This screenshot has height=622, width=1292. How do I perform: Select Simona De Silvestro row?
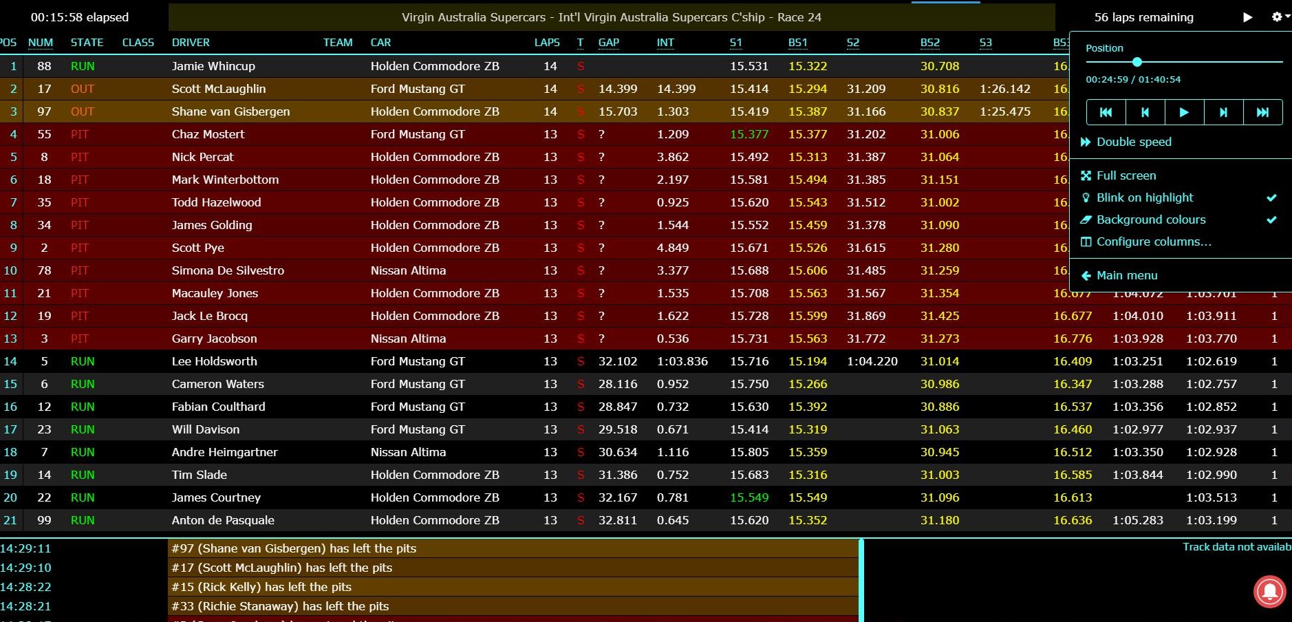click(x=534, y=270)
